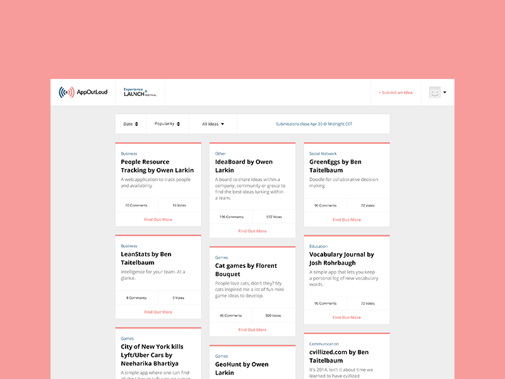Image resolution: width=505 pixels, height=379 pixels.
Task: Select the Social Network category label
Action: [323, 153]
